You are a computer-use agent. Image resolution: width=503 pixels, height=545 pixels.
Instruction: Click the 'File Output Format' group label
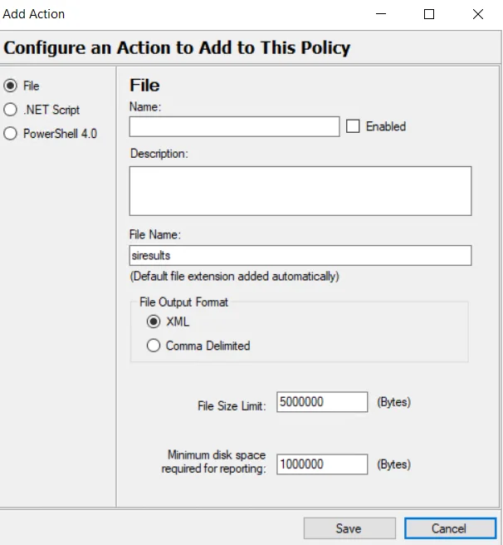coord(183,302)
